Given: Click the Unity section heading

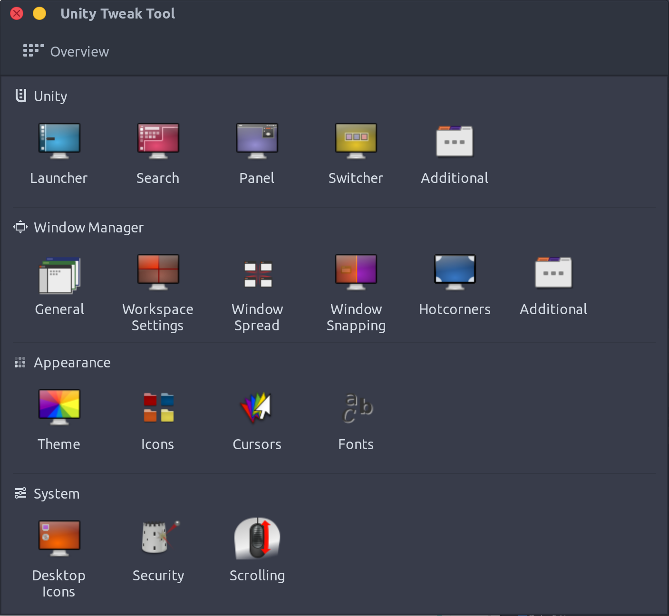Looking at the screenshot, I should click(41, 96).
